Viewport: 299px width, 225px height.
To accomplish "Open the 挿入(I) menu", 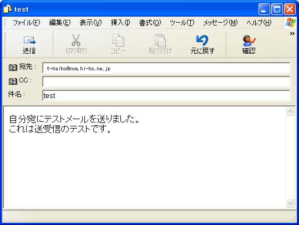I will (x=120, y=23).
